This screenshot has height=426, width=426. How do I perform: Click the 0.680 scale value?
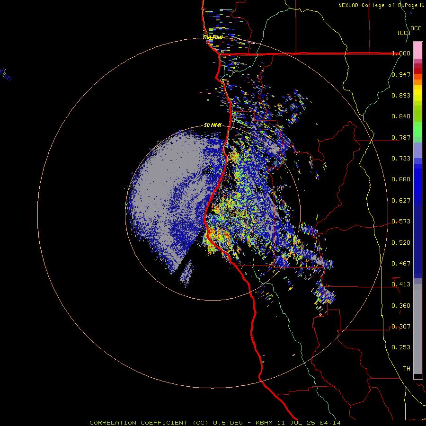point(401,179)
